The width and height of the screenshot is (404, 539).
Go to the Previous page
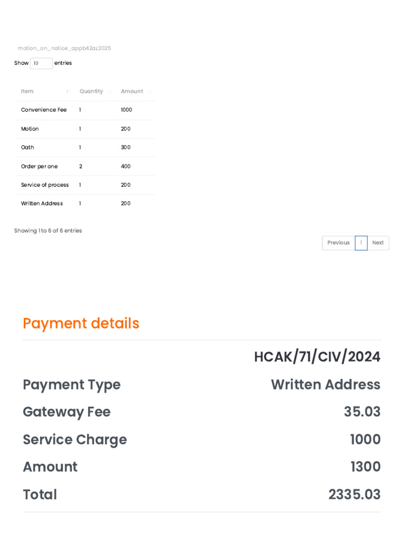tap(338, 243)
